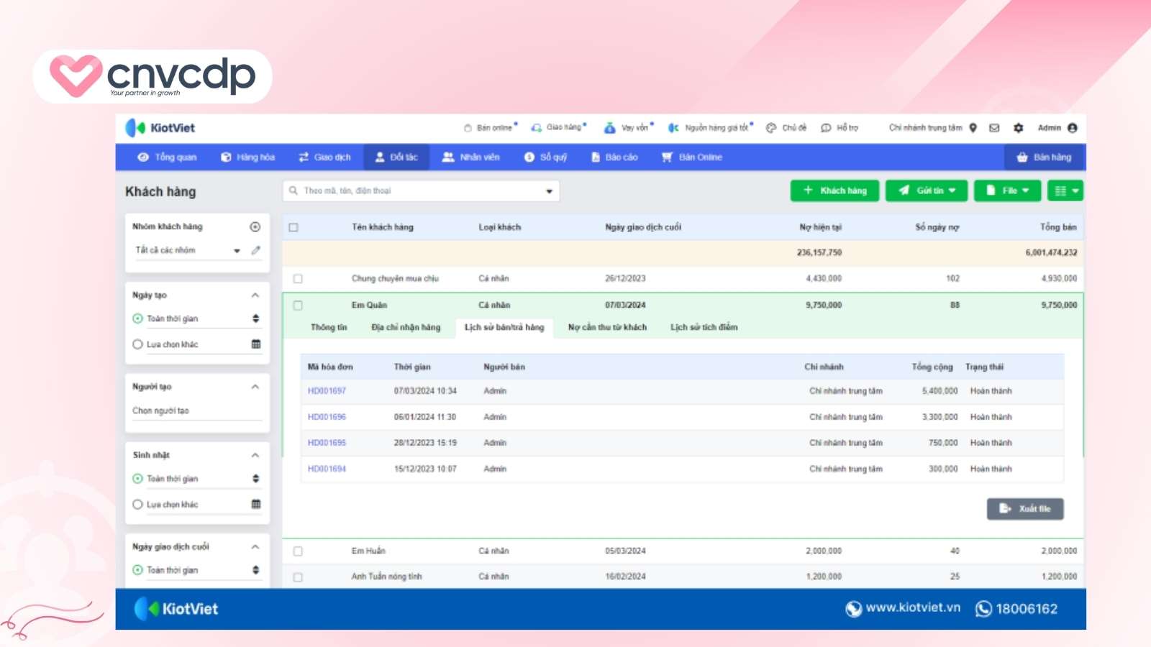
Task: Open the Gửi tin dropdown
Action: click(927, 191)
